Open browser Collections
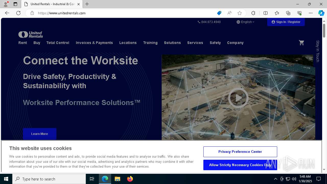 tap(288, 13)
